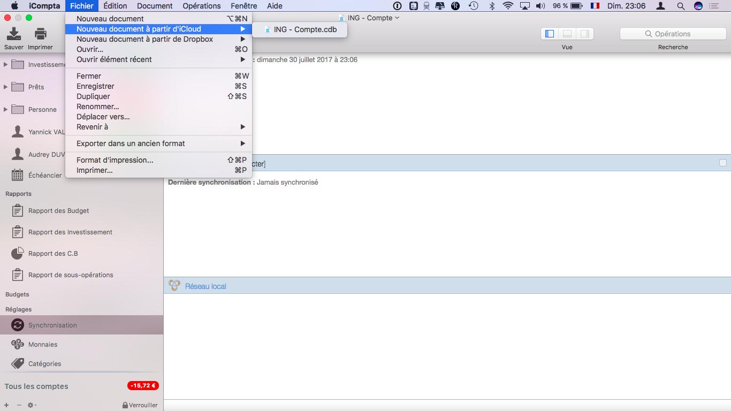The image size is (731, 411).
Task: Click the Réseau local network icon
Action: tap(174, 286)
